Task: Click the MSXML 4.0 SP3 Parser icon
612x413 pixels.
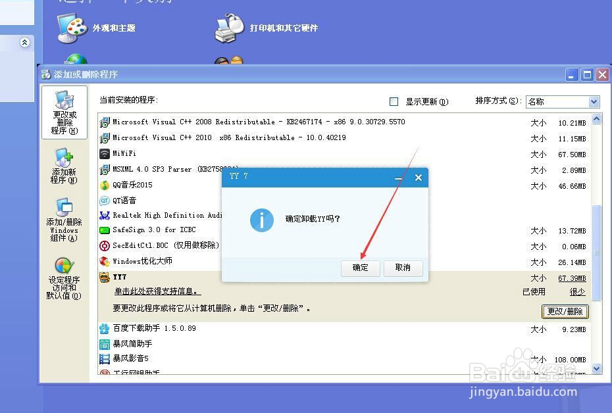Action: pos(104,170)
